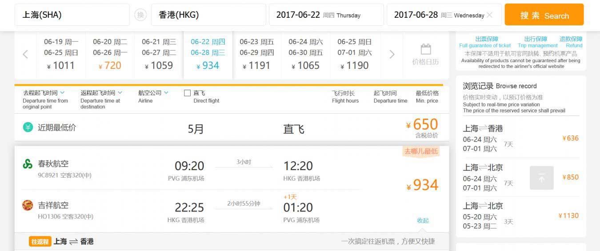The height and width of the screenshot is (251, 600).
Task: Show previous week of dates
Action: click(25, 55)
